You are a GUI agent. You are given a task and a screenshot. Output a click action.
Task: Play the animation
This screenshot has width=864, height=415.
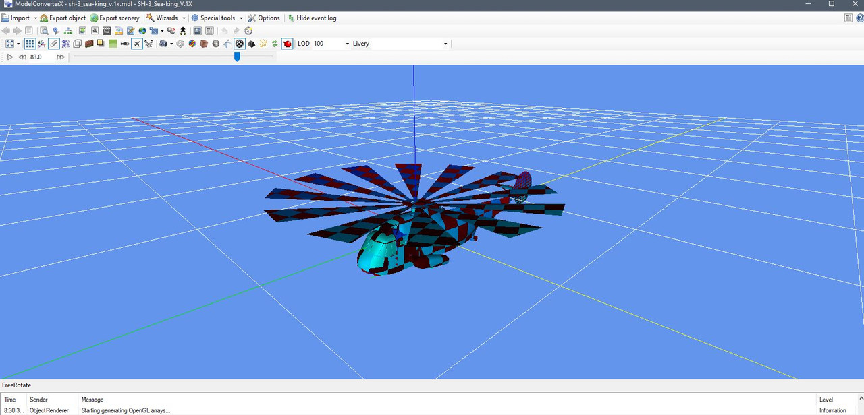tap(9, 57)
